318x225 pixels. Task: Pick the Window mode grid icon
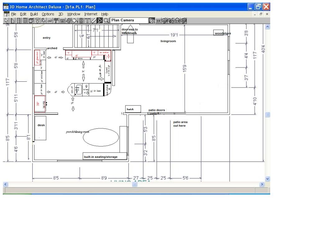tap(25, 21)
